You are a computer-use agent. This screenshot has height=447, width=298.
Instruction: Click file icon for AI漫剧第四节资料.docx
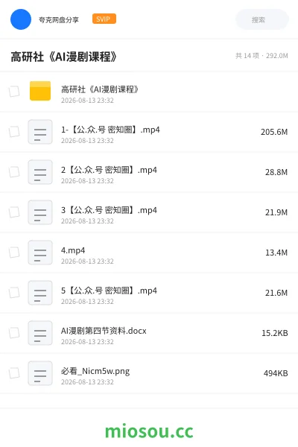40,333
